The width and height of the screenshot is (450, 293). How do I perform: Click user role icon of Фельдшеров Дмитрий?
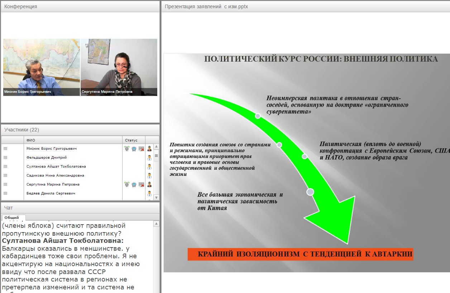(x=149, y=158)
